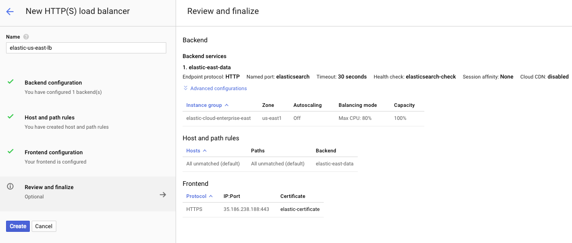
Task: Click the Review and finalize info icon
Action: (x=10, y=186)
